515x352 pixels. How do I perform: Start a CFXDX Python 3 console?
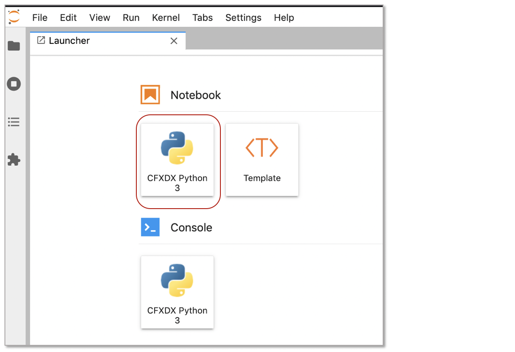[177, 292]
